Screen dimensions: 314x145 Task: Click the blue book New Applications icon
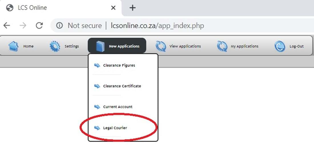coord(100,46)
